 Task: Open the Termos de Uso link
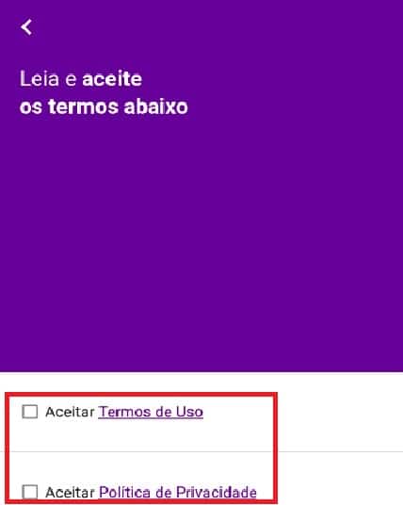coord(151,412)
